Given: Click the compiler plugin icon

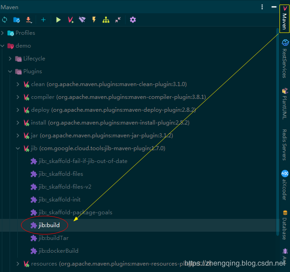Looking at the screenshot, I should (26, 97).
